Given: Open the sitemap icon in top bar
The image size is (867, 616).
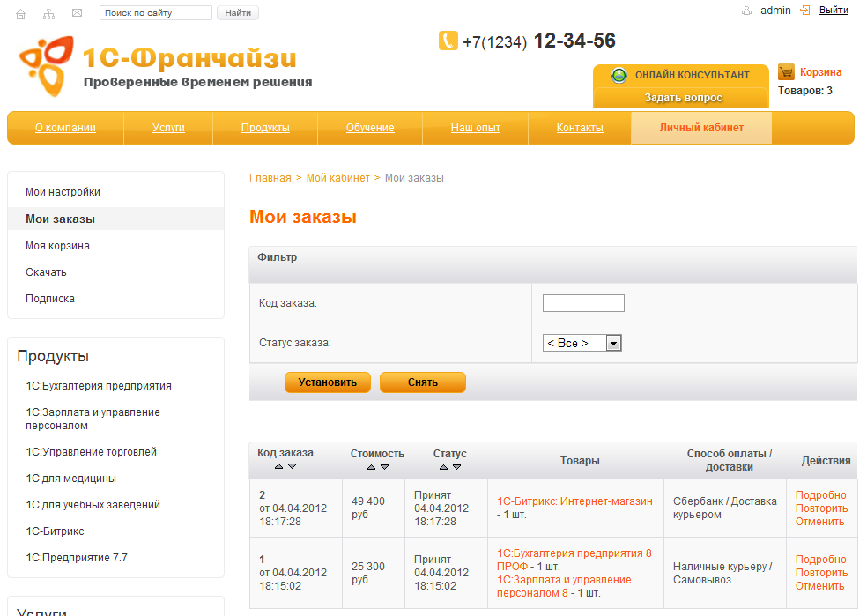Looking at the screenshot, I should (48, 13).
